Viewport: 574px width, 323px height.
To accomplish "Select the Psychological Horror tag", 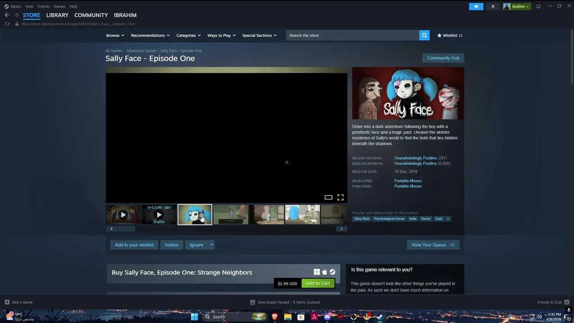I will pos(389,218).
